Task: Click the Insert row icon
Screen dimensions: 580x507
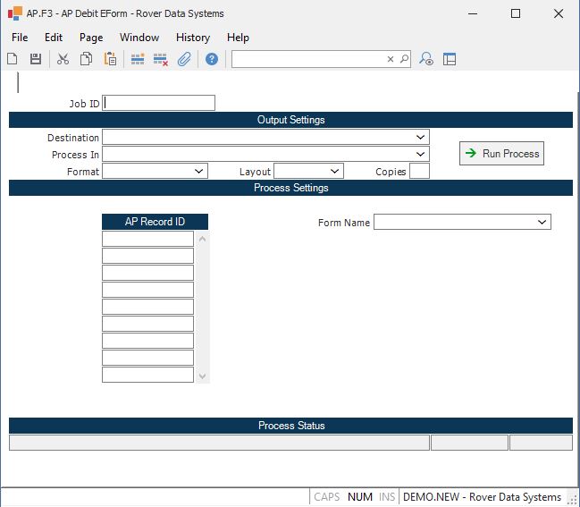Action: [138, 59]
